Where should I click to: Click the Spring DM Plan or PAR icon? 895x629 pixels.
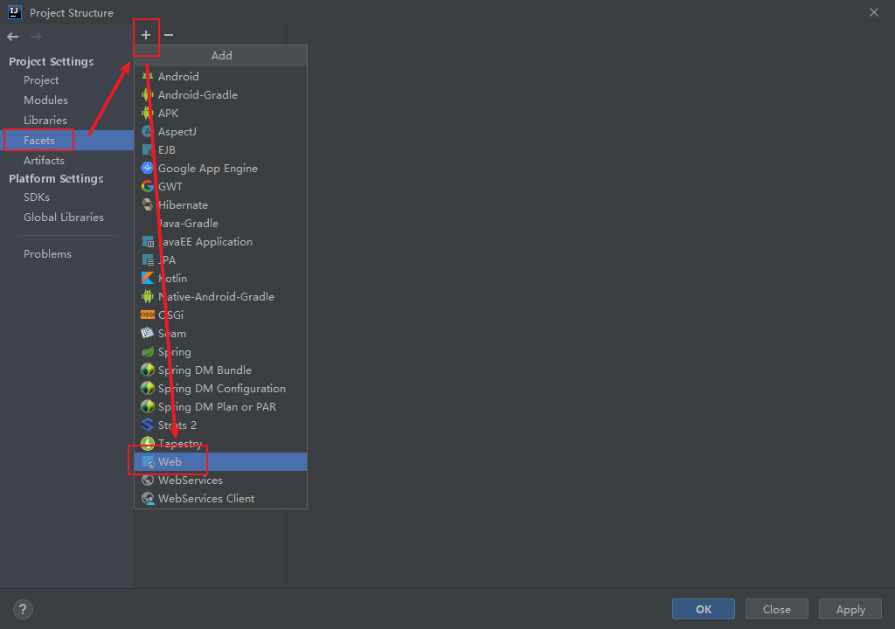[x=148, y=406]
